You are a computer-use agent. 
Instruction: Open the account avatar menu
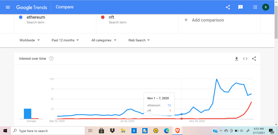point(266,7)
